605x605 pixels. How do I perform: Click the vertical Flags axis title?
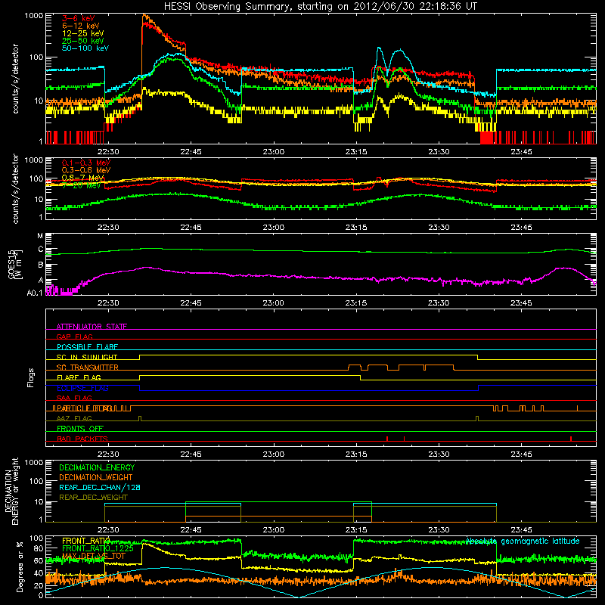click(31, 377)
